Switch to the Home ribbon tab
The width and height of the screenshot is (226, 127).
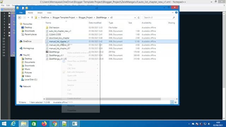point(30,13)
